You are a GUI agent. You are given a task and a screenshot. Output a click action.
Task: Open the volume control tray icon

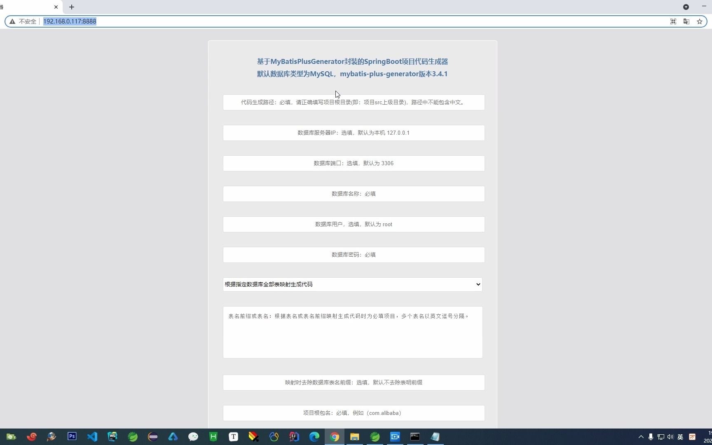pos(670,437)
